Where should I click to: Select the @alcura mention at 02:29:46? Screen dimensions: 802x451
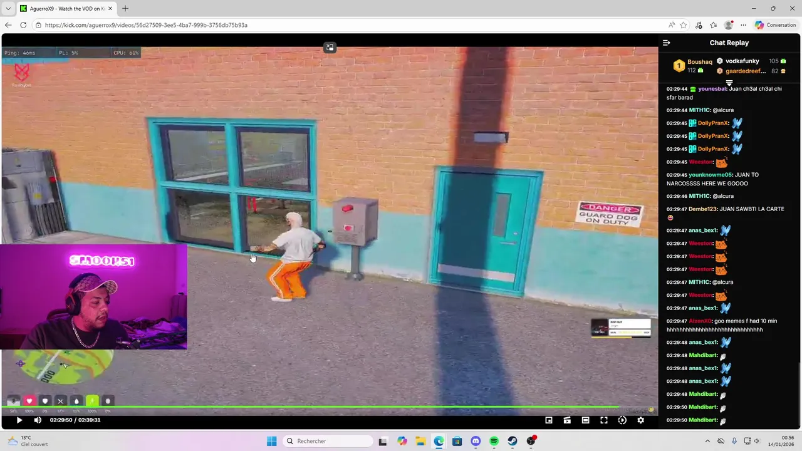pyautogui.click(x=723, y=196)
